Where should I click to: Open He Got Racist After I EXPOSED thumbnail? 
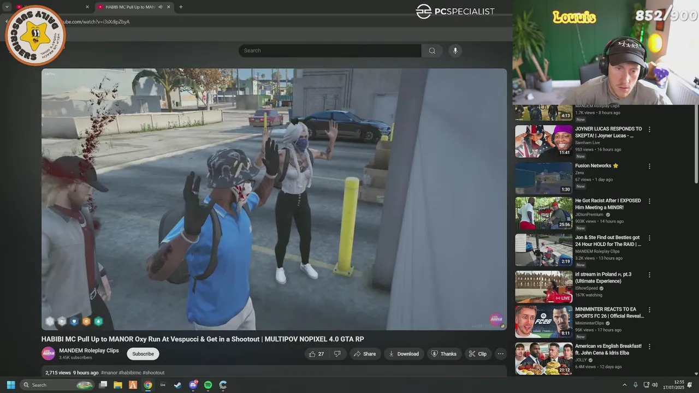[544, 213]
